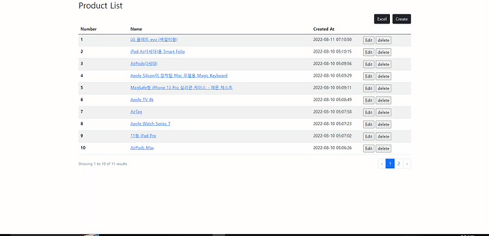Click the timestamp 2022-08-11 07:10:50
This screenshot has height=236, width=489.
(333, 40)
